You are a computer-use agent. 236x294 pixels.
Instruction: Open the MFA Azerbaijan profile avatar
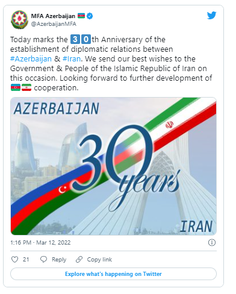click(19, 20)
